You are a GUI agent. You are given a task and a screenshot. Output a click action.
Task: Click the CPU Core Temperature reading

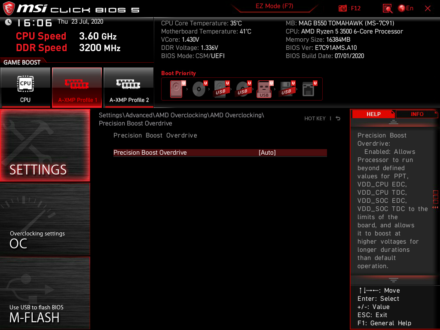(x=201, y=23)
